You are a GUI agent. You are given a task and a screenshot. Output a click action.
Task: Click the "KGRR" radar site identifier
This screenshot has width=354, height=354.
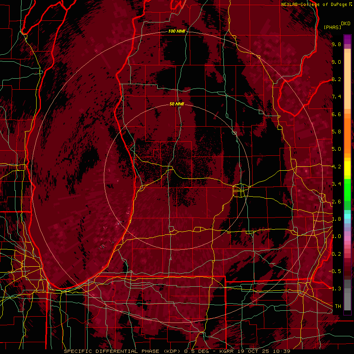pos(227,351)
